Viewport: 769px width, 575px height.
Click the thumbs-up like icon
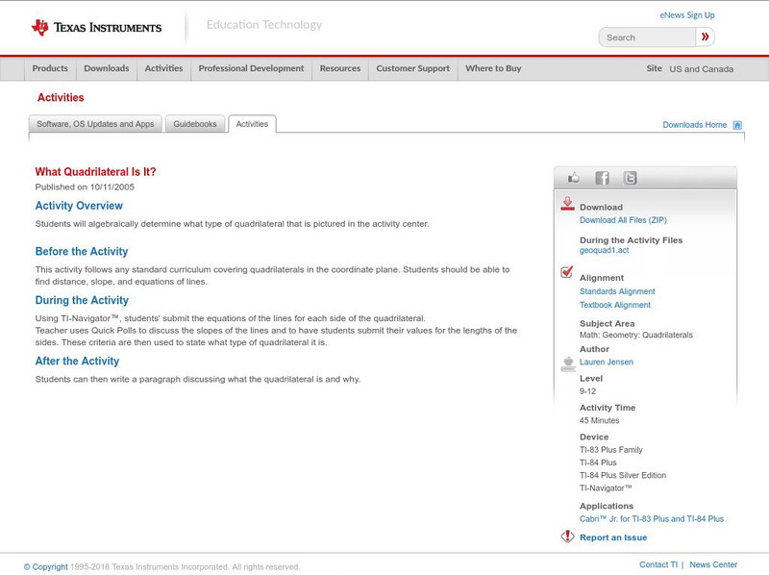click(x=573, y=178)
